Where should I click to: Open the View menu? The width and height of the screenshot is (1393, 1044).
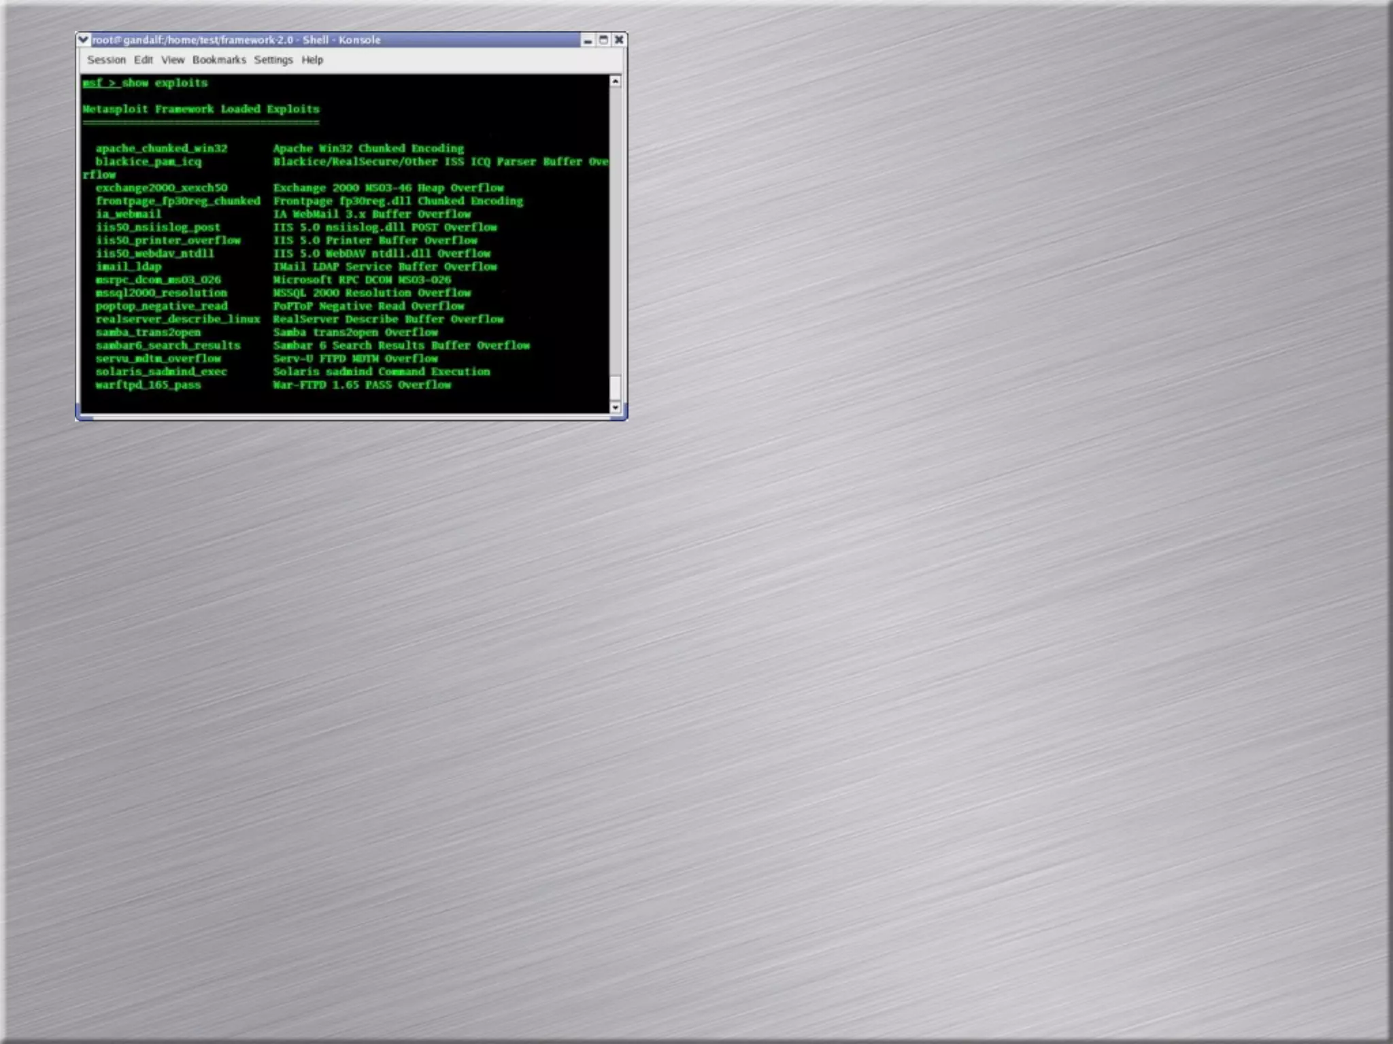click(x=173, y=60)
